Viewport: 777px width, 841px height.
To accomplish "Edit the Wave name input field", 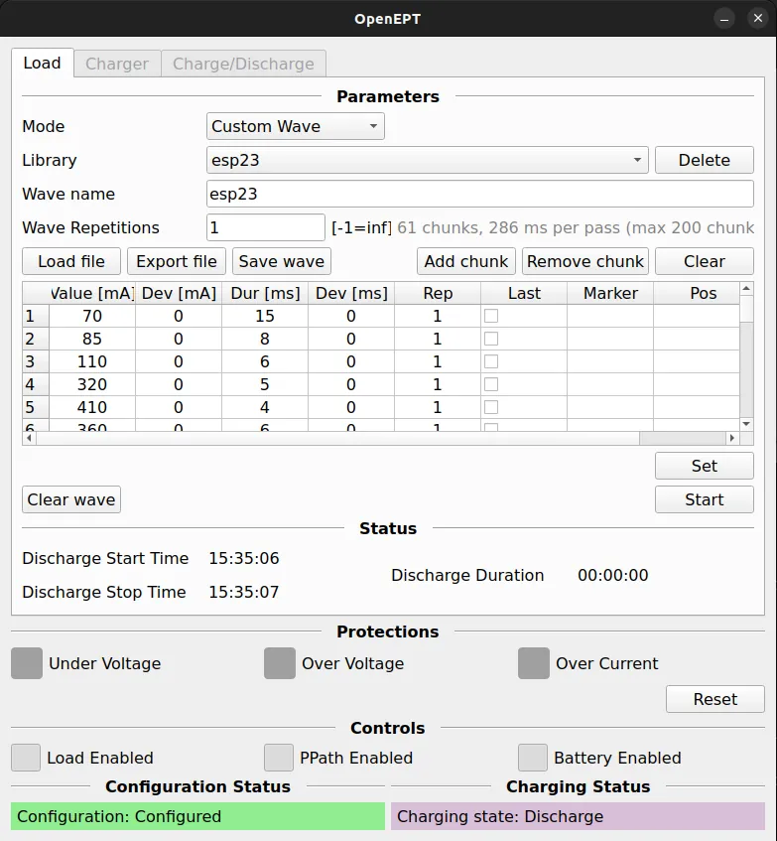I will [x=479, y=194].
